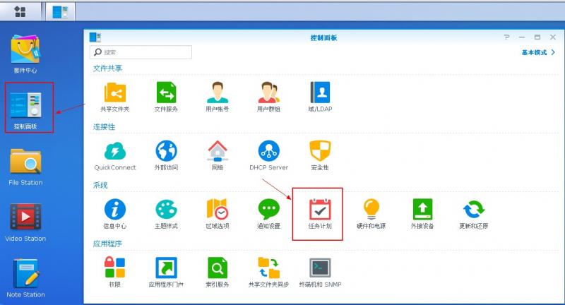Minimize the Control Panel window
Screen dimensions: 565x305
522,37
